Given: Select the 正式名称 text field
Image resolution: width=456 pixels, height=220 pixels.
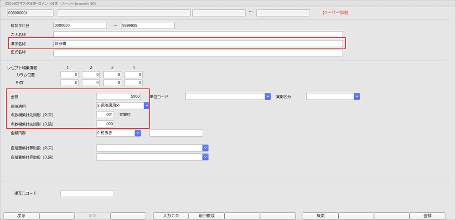Looking at the screenshot, I should (x=198, y=53).
